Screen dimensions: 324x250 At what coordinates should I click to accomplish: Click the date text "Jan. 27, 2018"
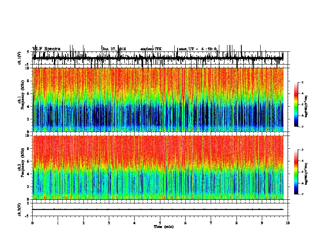[x=114, y=49]
